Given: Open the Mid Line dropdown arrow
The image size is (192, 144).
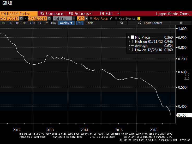Looking at the screenshot, I should coord(74,19).
